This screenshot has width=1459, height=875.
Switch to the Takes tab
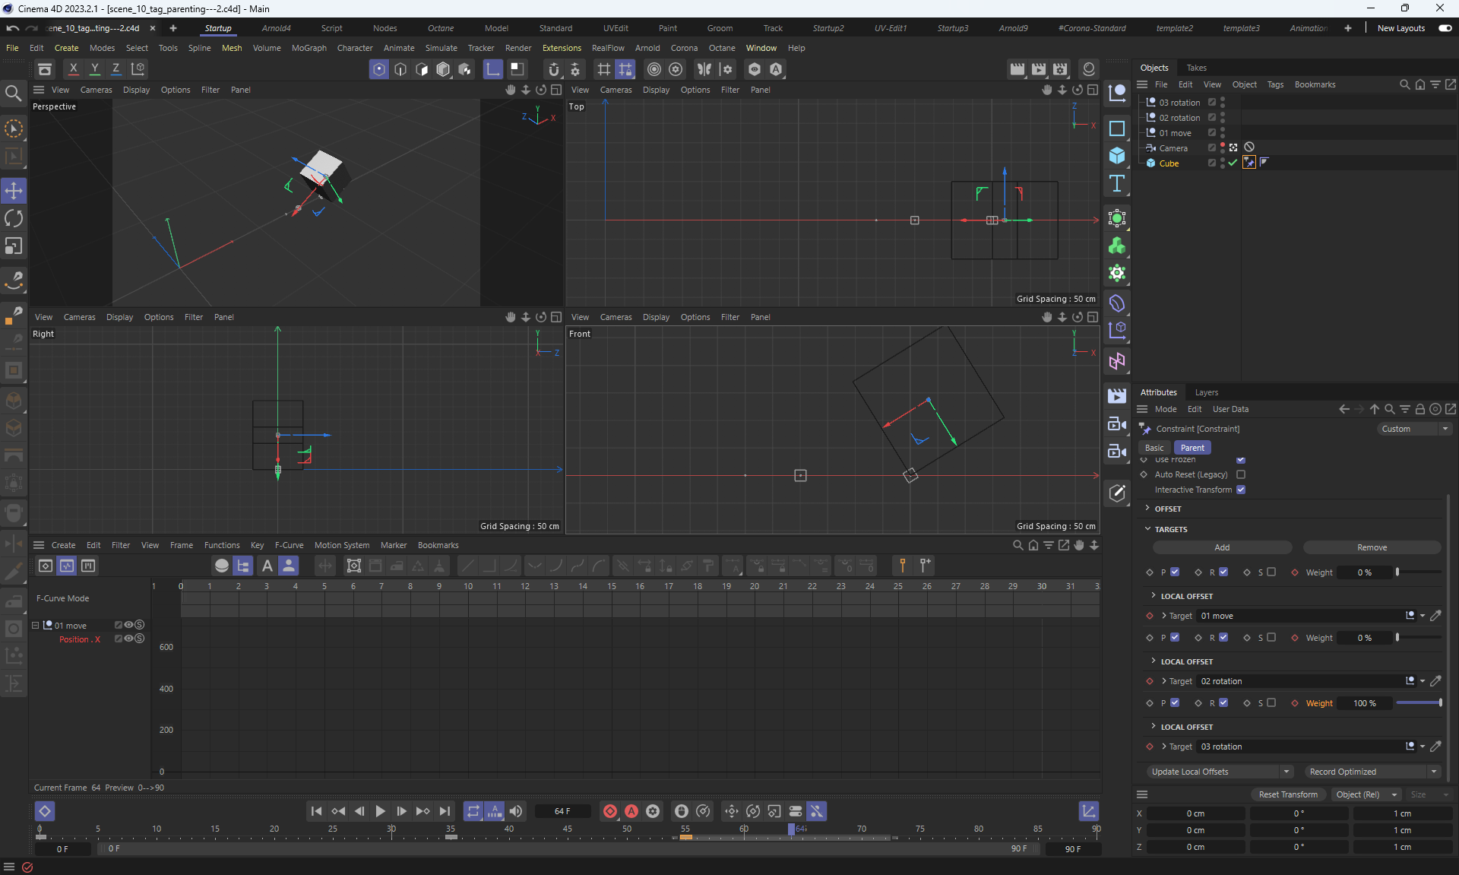click(1196, 68)
